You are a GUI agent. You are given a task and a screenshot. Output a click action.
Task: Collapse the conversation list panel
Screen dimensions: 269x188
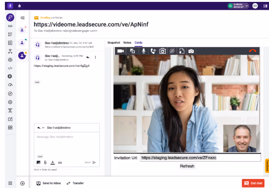tap(23, 18)
